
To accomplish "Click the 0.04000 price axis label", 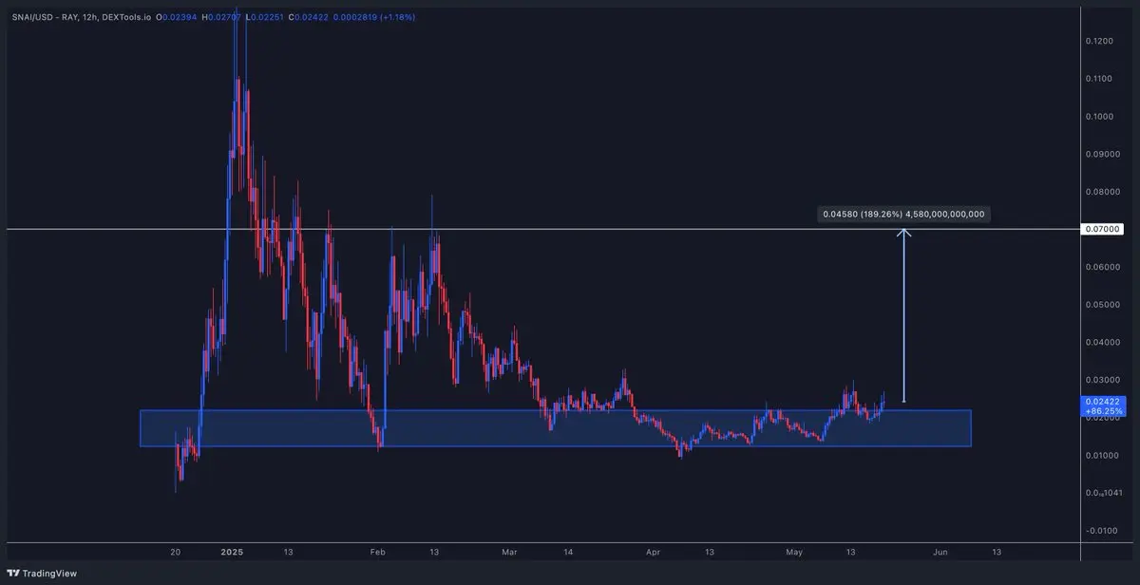I will (1101, 342).
